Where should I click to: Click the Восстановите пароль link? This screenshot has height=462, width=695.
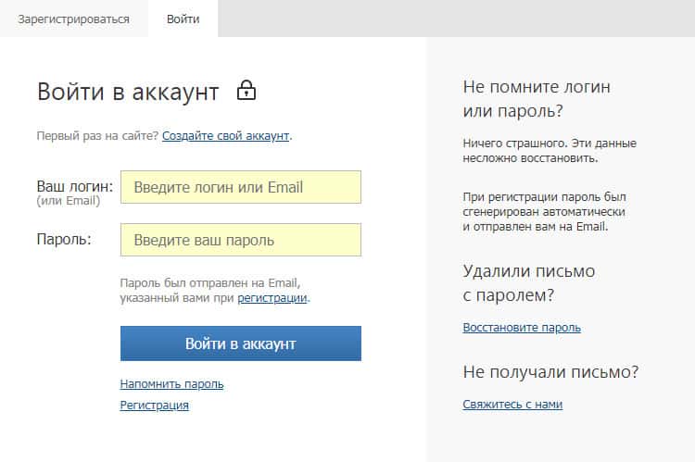coord(522,328)
